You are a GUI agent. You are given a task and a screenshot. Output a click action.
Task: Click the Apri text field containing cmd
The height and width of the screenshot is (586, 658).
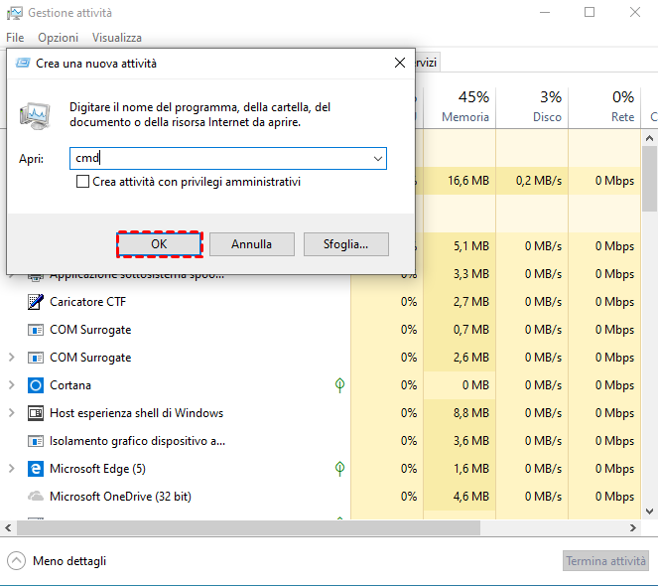click(218, 158)
